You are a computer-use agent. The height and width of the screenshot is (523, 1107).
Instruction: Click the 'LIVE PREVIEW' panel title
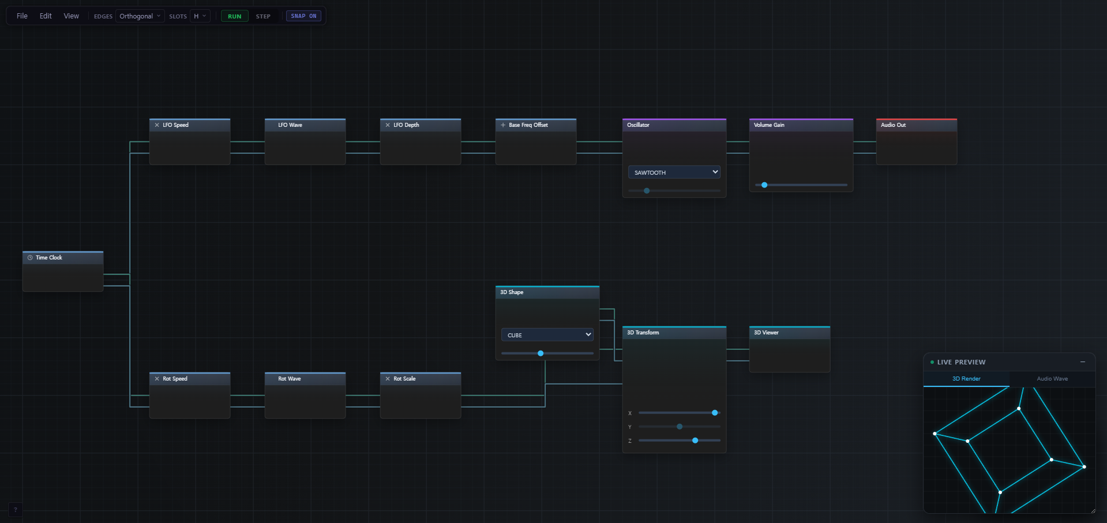[961, 362]
